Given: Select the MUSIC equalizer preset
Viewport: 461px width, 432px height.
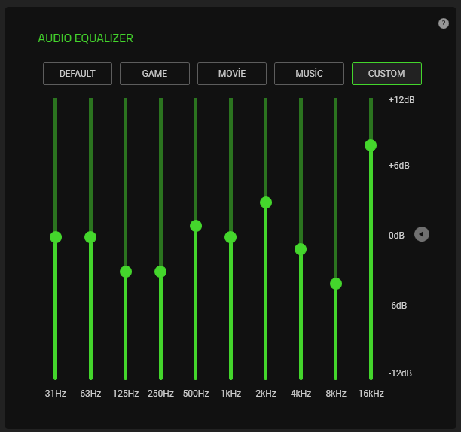Looking at the screenshot, I should pyautogui.click(x=309, y=74).
